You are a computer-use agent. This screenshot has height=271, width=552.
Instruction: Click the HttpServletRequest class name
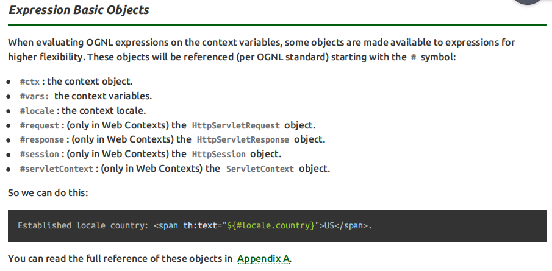[236, 125]
